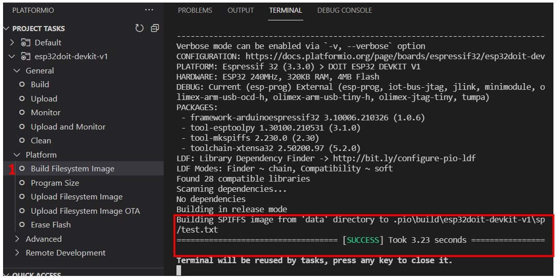Run Build Filesystem Image task
The width and height of the screenshot is (557, 279).
pyautogui.click(x=73, y=168)
